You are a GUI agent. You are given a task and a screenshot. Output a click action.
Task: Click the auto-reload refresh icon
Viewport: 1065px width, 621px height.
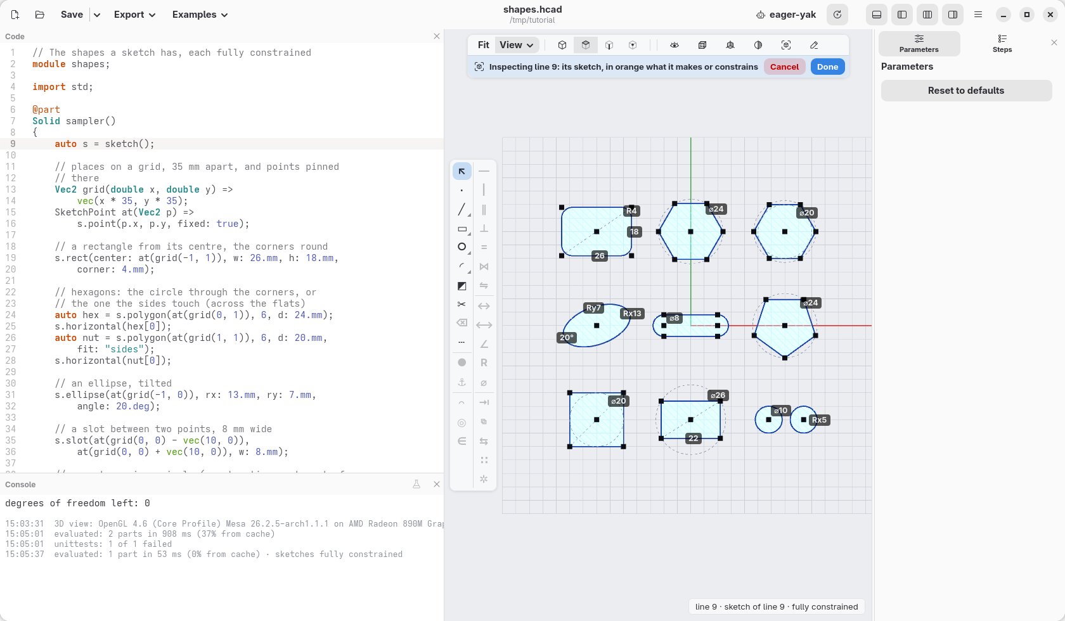[837, 15]
